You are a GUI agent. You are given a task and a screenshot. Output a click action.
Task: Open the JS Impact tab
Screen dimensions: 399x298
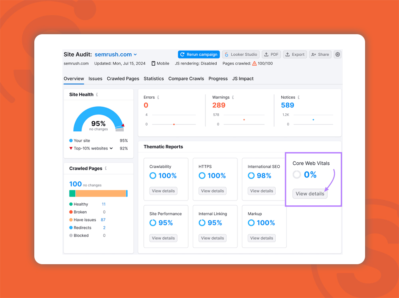click(x=243, y=79)
